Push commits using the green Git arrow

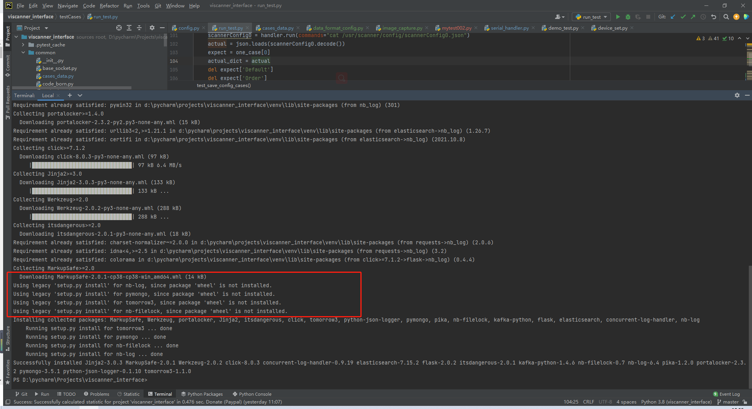click(693, 17)
